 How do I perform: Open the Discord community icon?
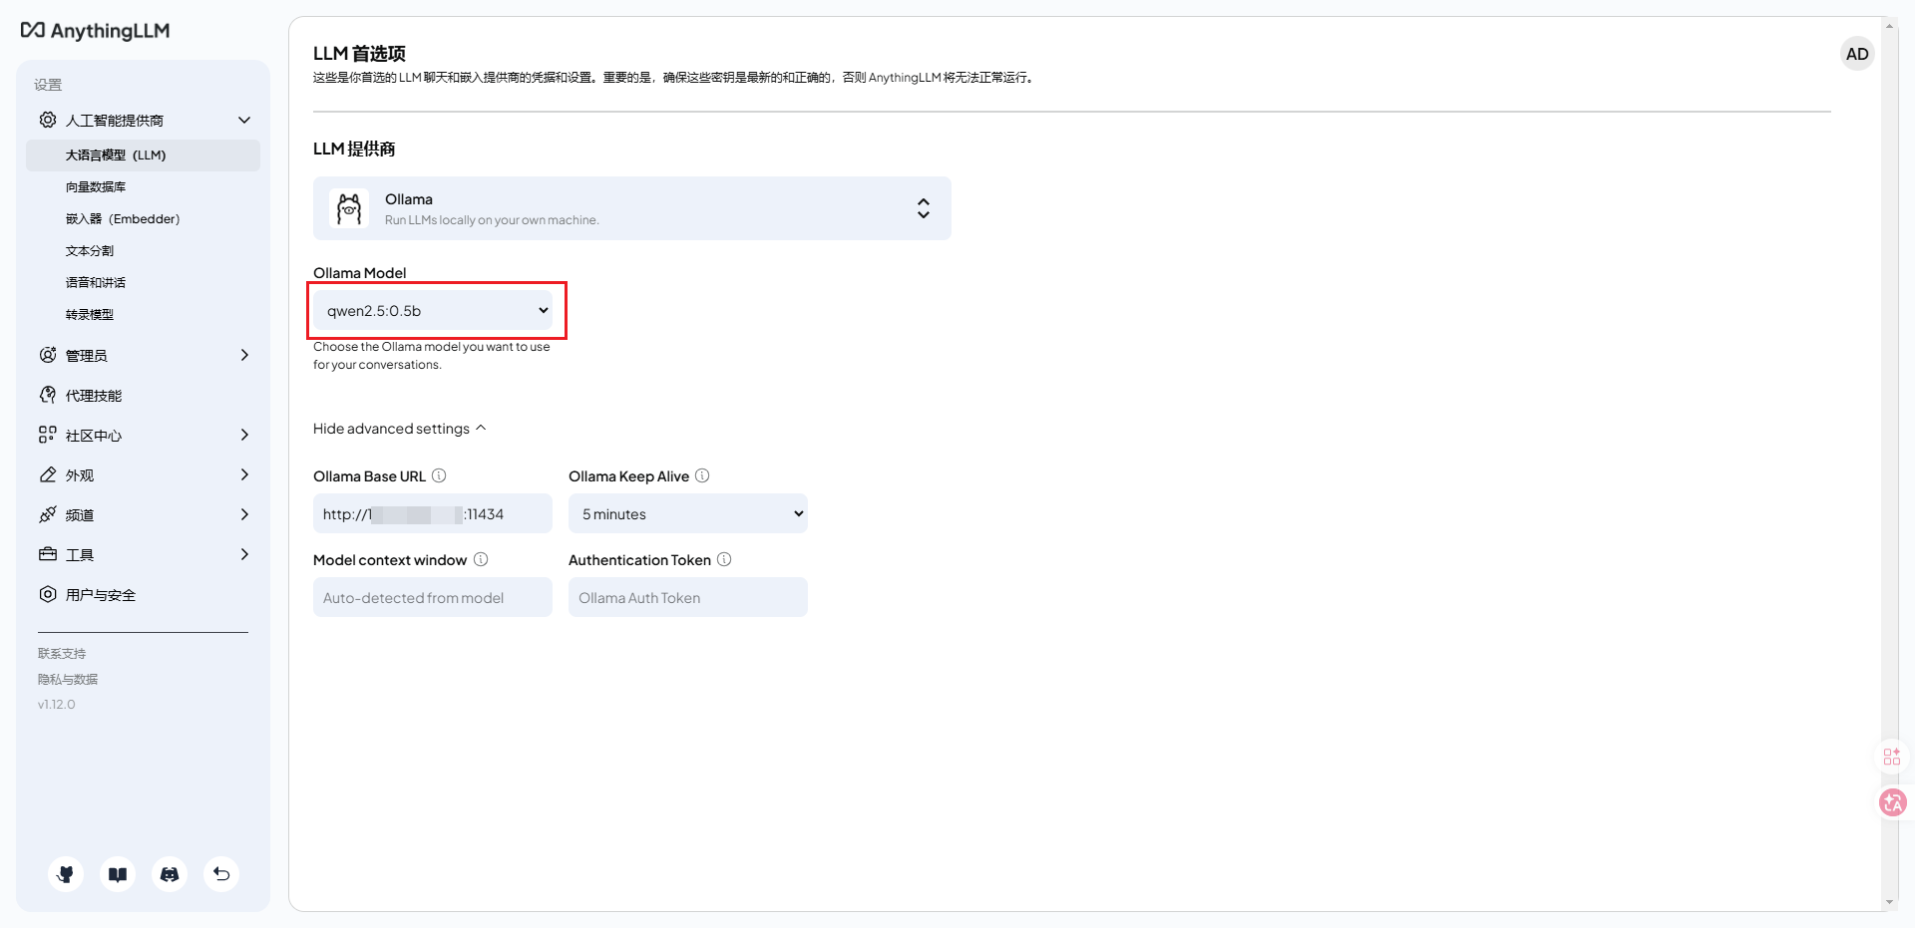pyautogui.click(x=170, y=874)
